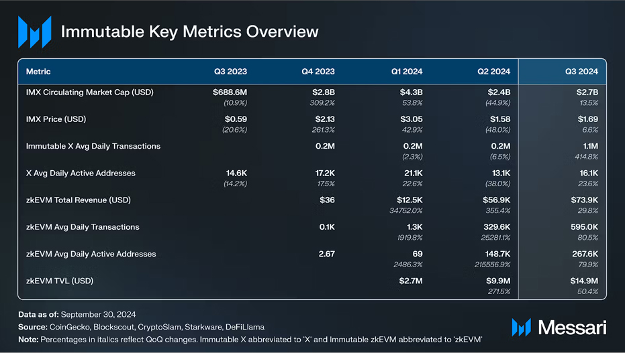
Task: Click the '$2.4B' market cap value
Action: coord(499,92)
